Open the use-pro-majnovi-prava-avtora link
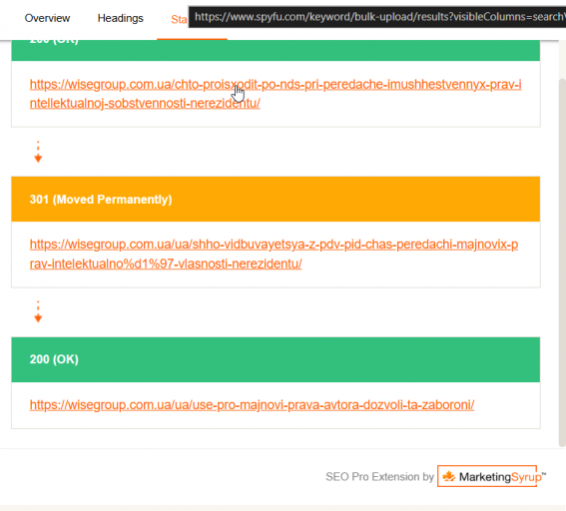The image size is (566, 511). [252, 405]
